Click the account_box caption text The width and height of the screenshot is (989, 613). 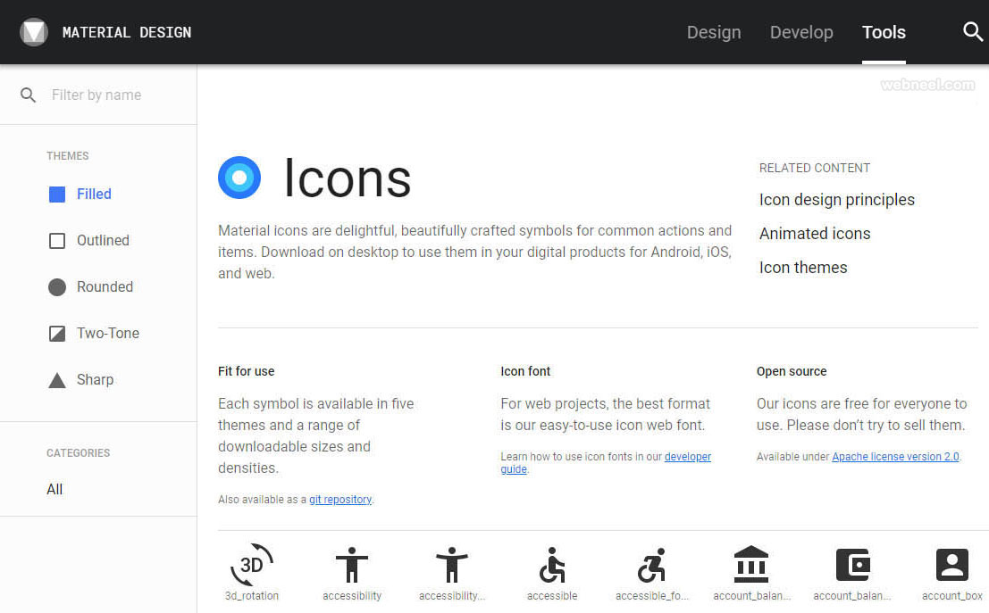(951, 596)
